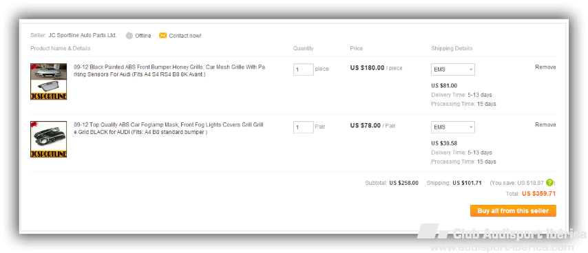Open the front bumper grille product thumbnail

(x=49, y=82)
